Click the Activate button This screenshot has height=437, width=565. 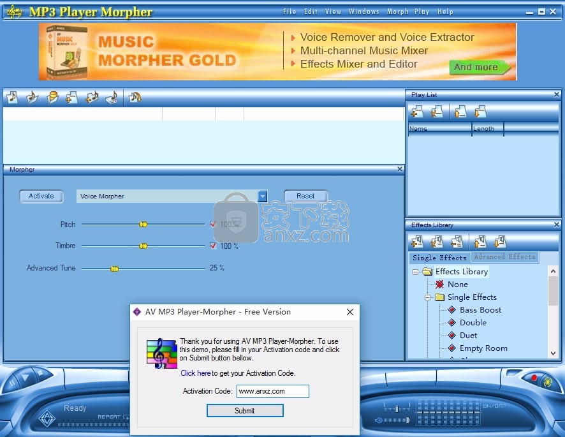pos(41,196)
